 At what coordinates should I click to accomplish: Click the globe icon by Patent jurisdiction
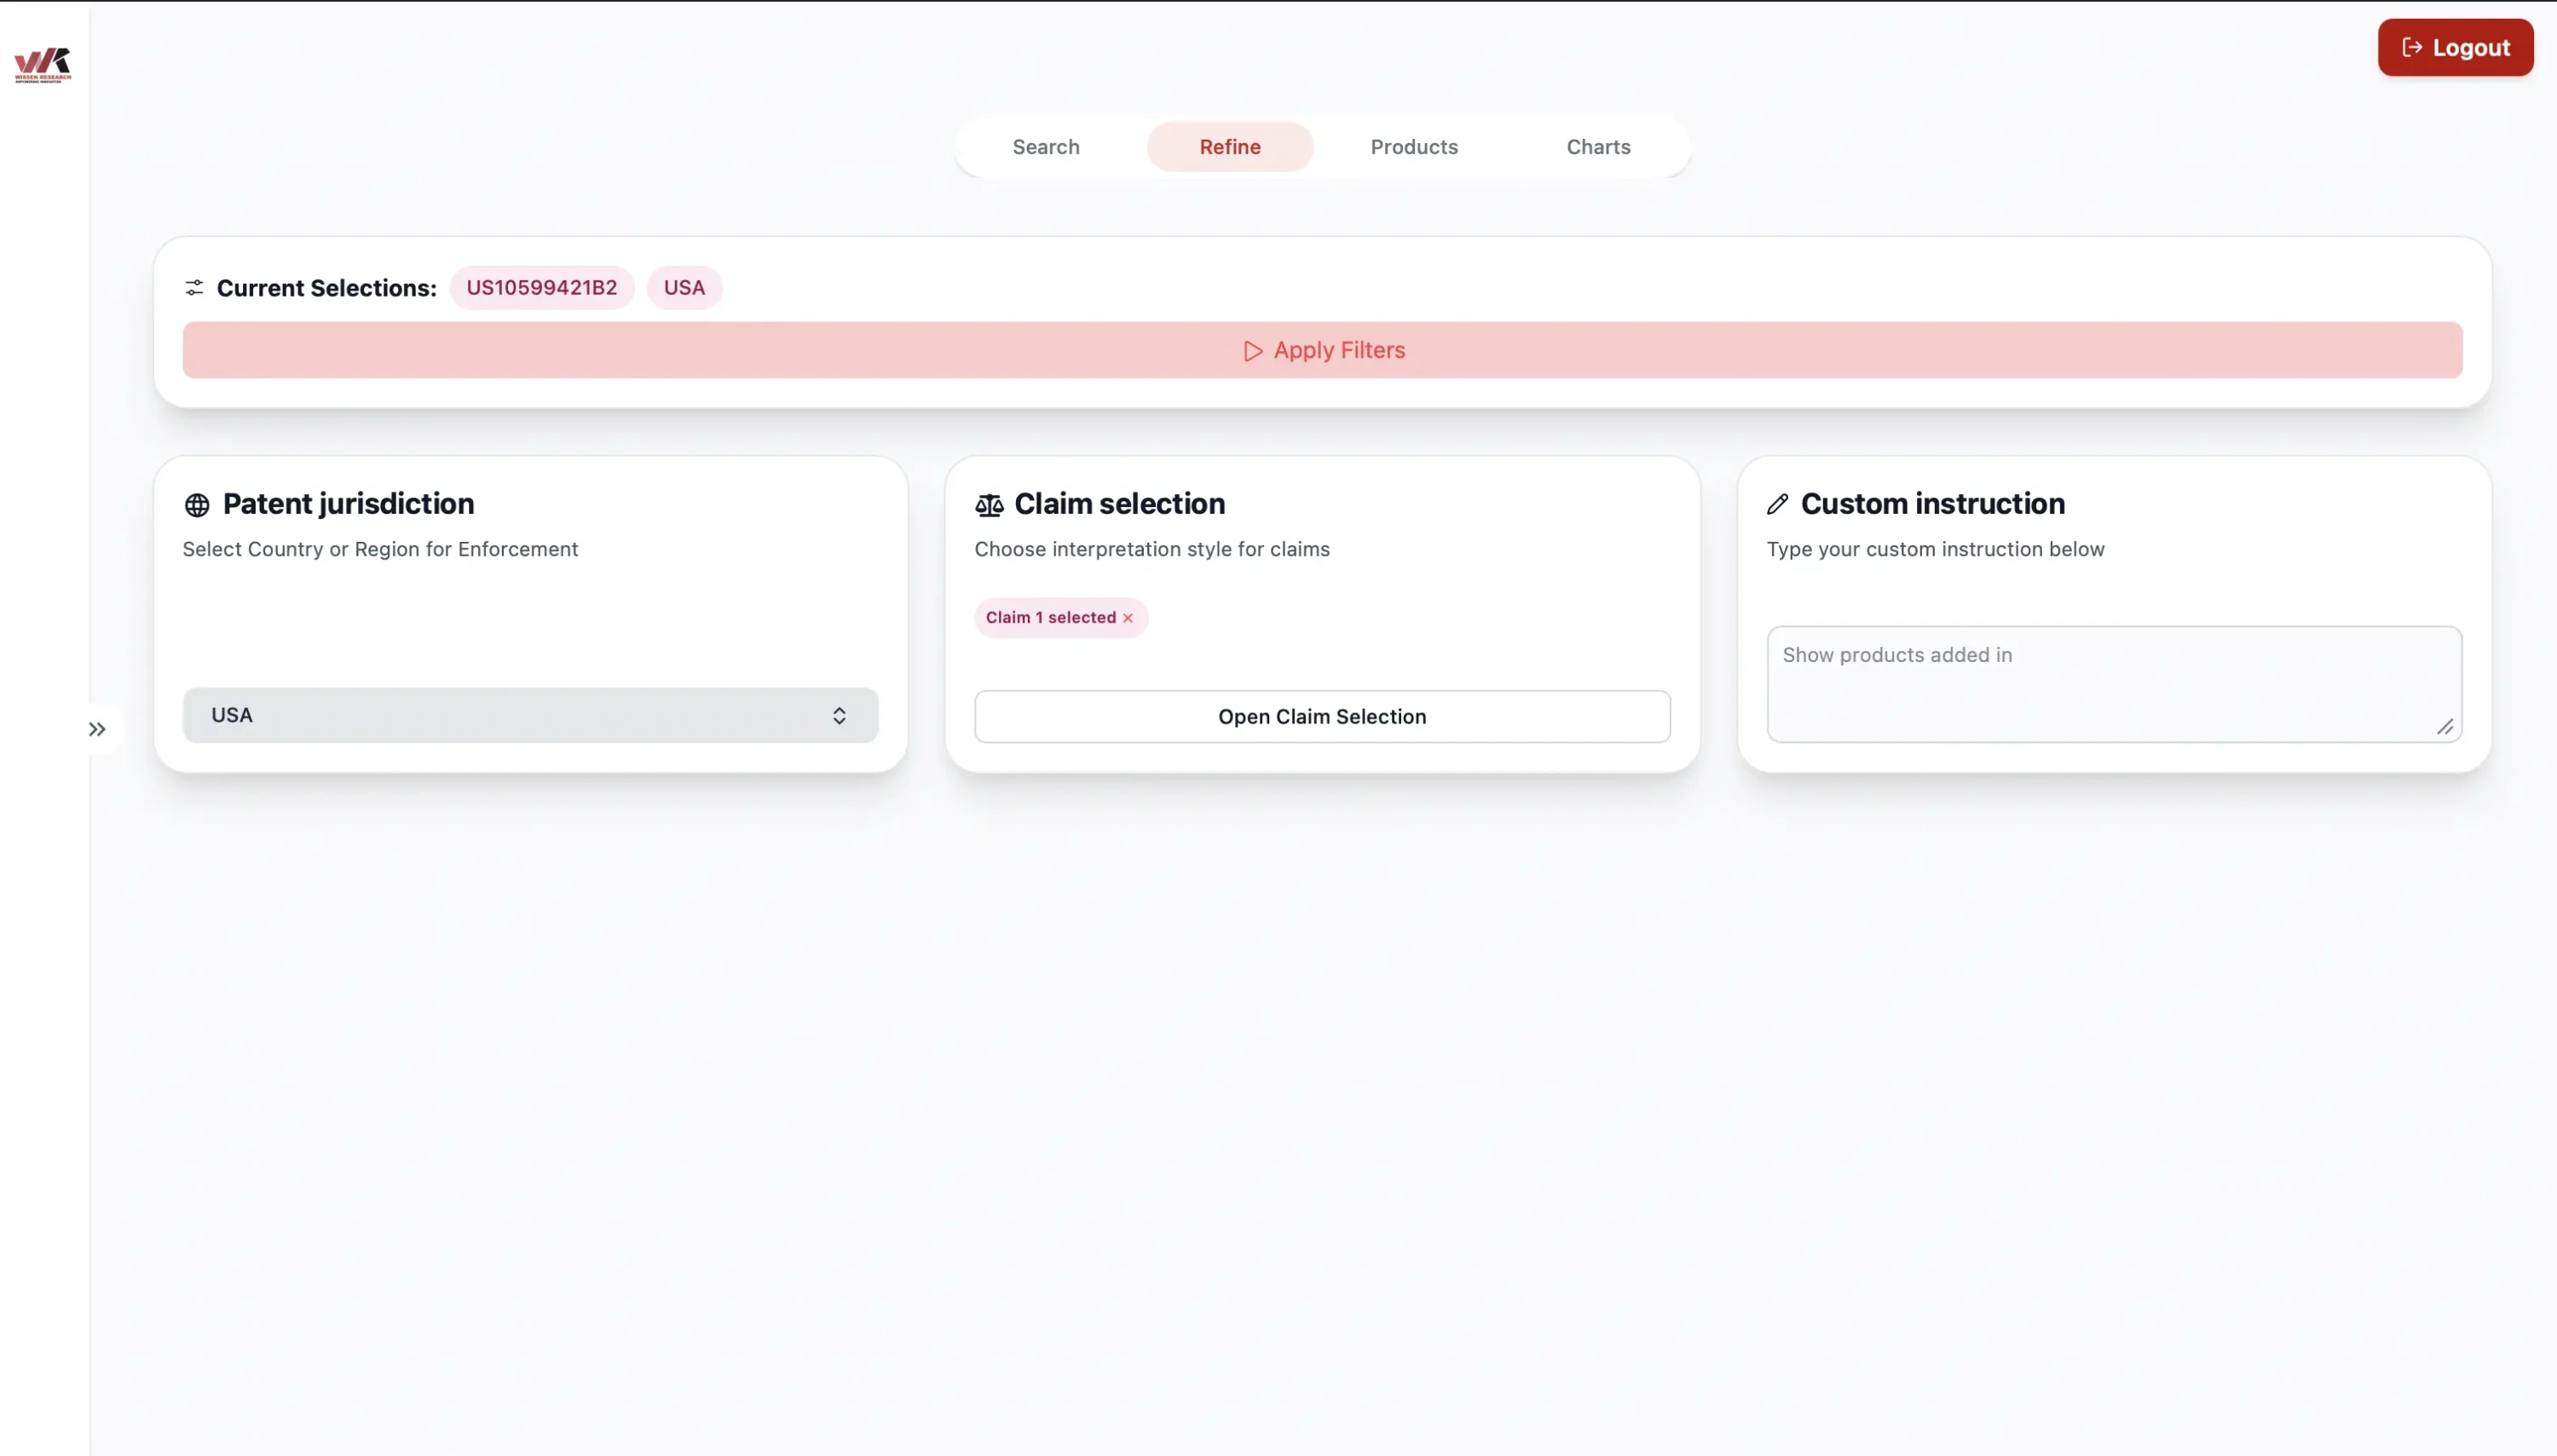197,505
